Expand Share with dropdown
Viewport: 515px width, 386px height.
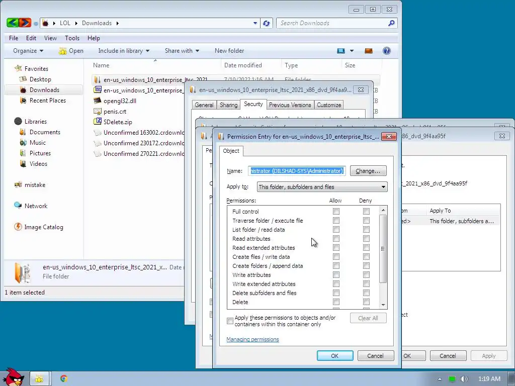pyautogui.click(x=182, y=51)
